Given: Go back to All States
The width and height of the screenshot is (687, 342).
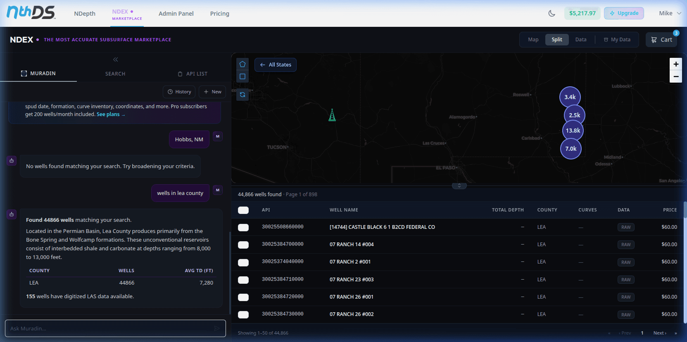Looking at the screenshot, I should click(276, 65).
